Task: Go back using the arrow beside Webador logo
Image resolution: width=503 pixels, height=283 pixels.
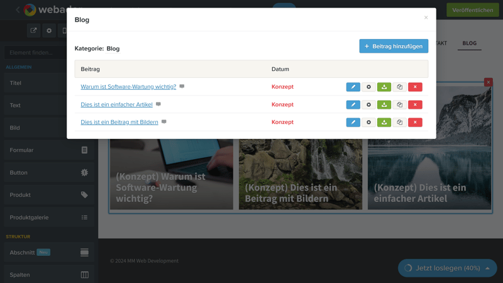Action: [x=18, y=10]
